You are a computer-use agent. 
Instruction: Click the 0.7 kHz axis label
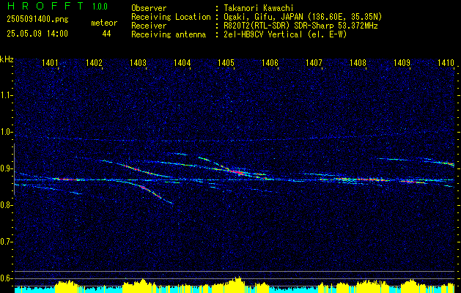[5, 242]
